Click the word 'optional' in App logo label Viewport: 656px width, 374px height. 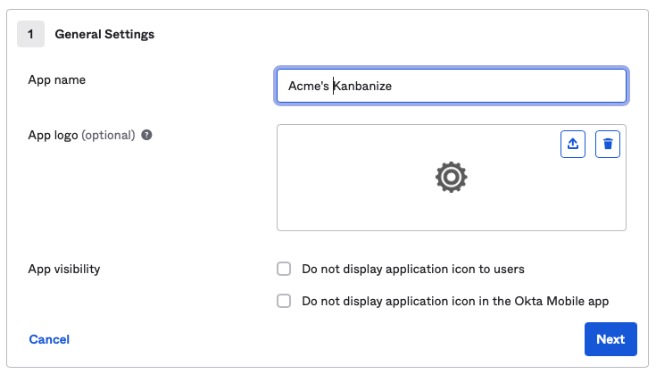click(108, 136)
